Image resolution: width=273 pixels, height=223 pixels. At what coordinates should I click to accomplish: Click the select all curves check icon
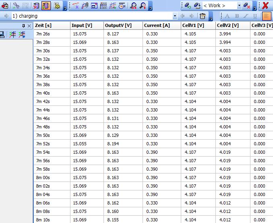[x=13, y=35]
